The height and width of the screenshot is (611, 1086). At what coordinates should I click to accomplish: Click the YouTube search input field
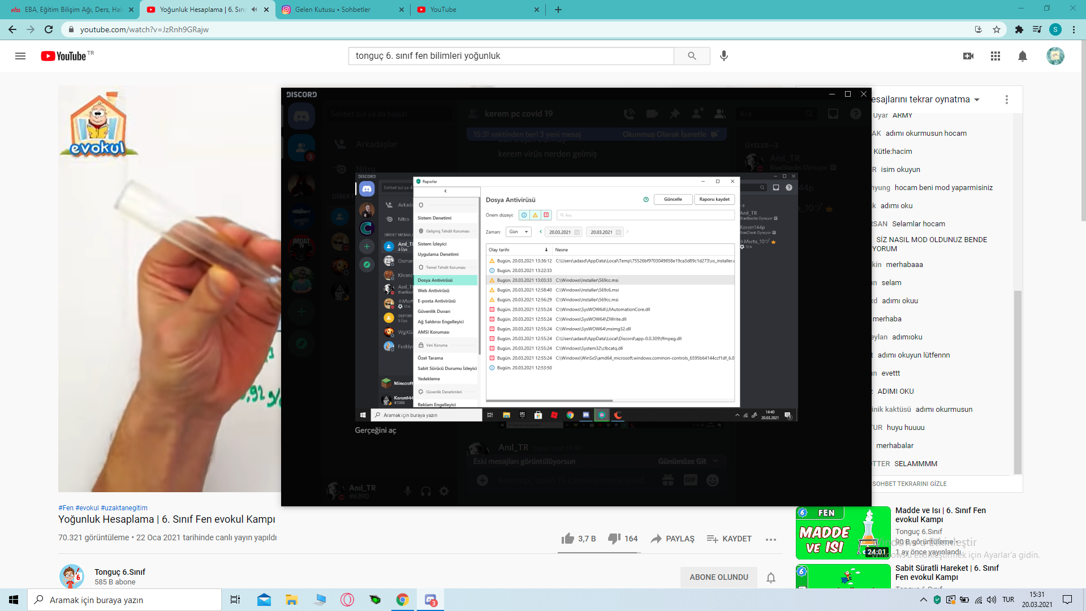click(x=511, y=56)
